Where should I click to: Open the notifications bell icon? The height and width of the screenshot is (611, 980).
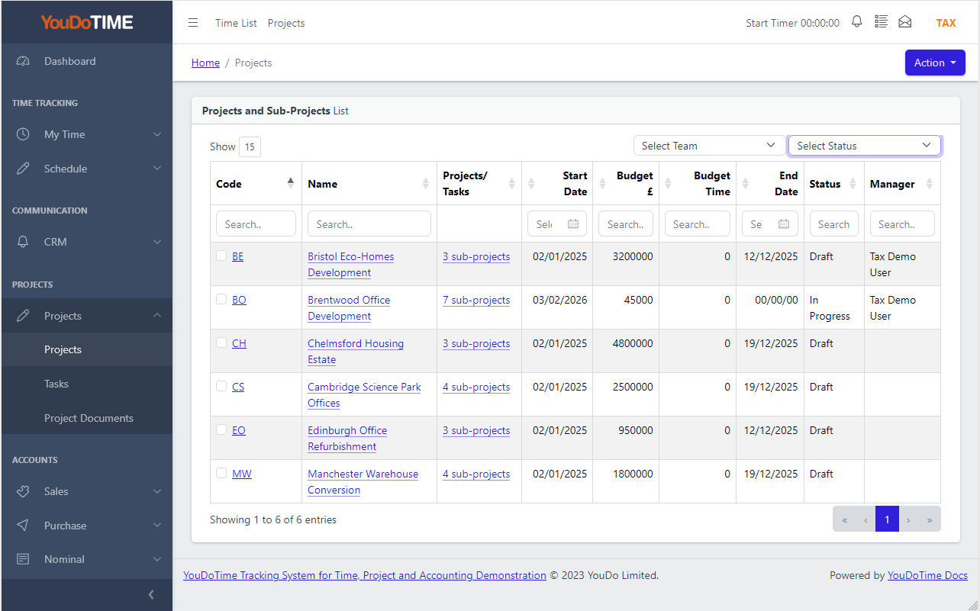[x=856, y=22]
